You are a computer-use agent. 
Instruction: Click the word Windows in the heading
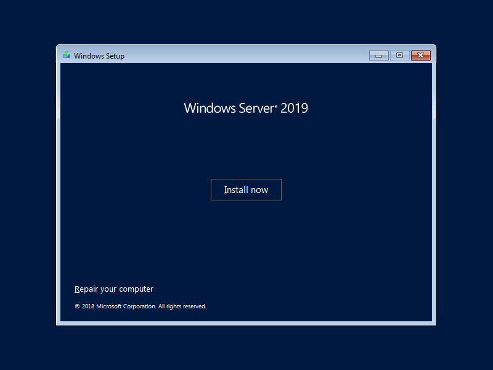[208, 109]
